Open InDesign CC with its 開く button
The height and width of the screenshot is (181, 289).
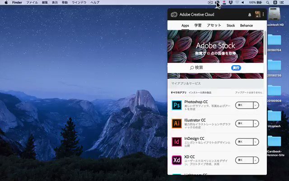(x=244, y=142)
